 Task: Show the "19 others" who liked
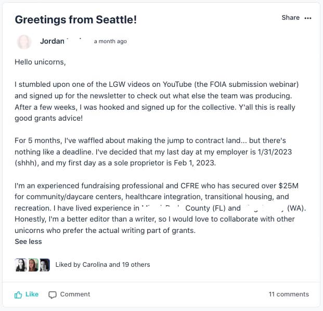point(136,265)
